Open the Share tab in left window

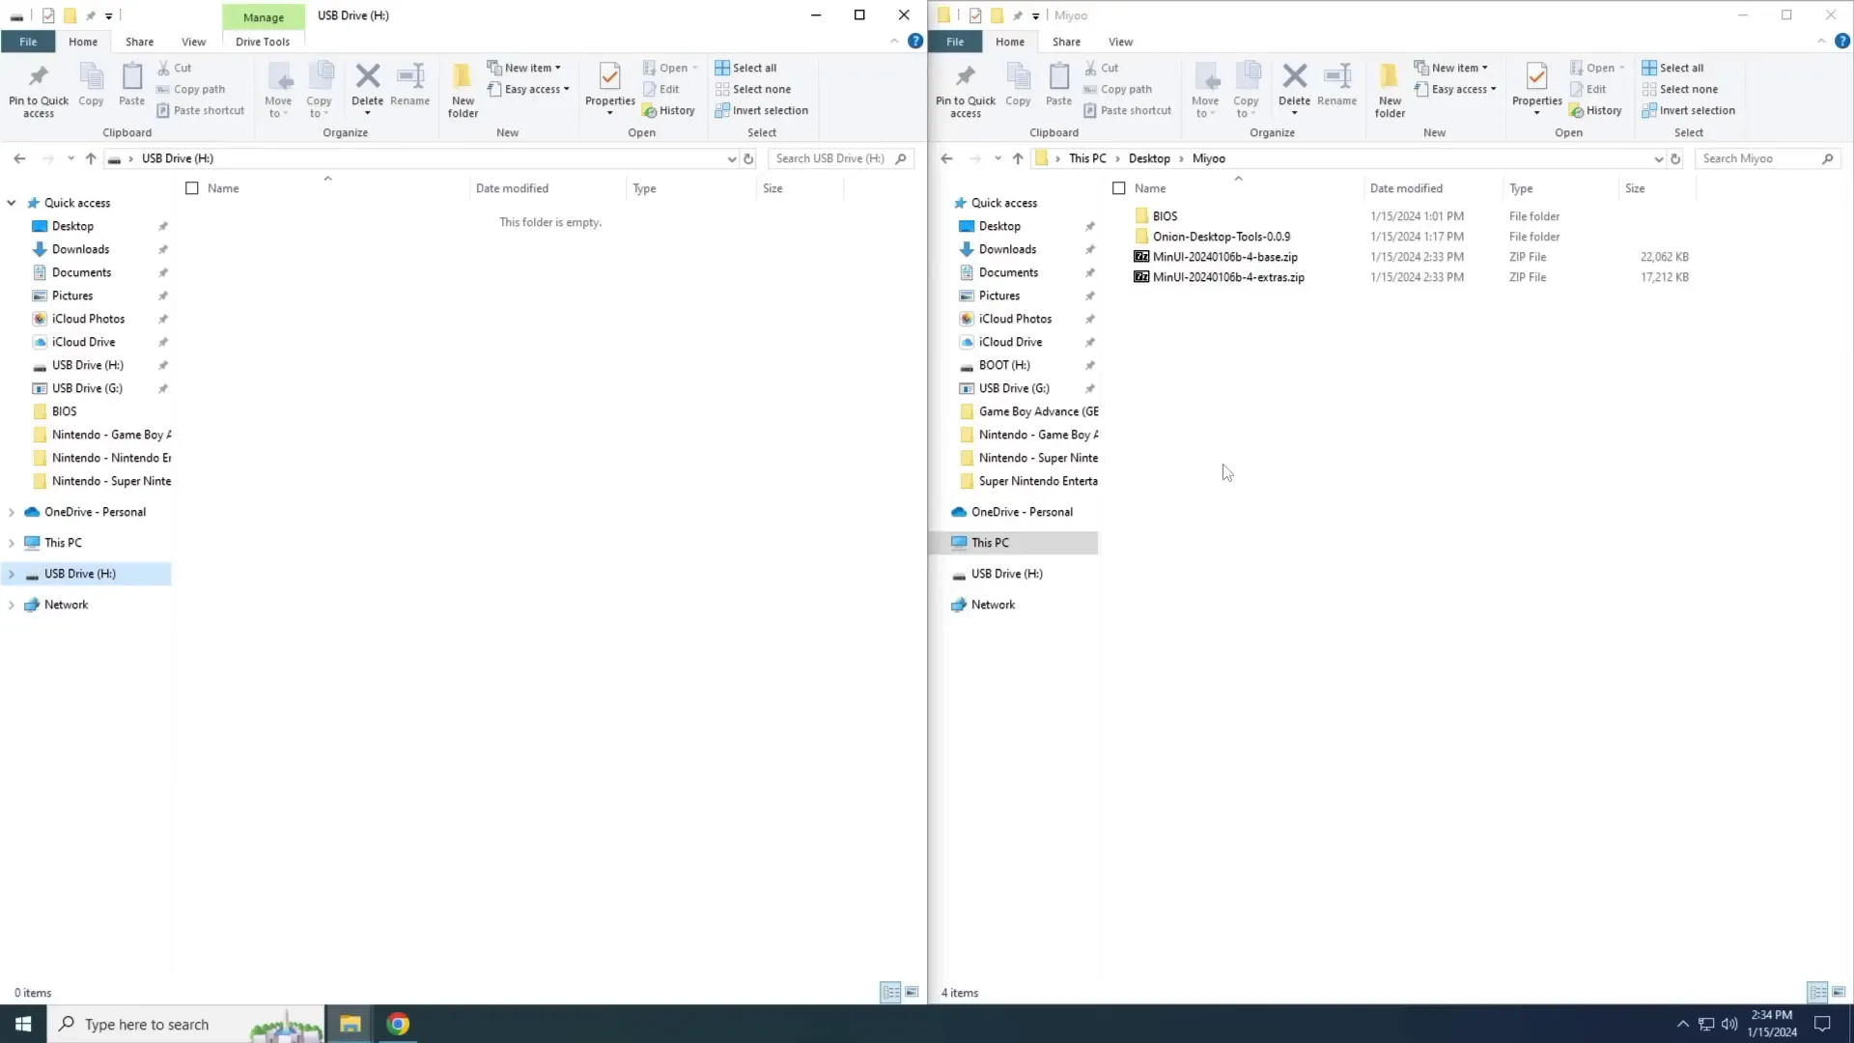pyautogui.click(x=139, y=41)
